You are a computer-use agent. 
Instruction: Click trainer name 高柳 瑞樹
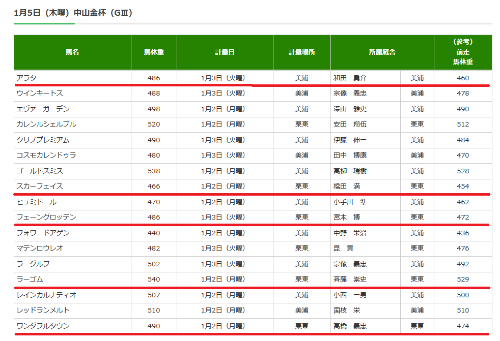click(x=350, y=171)
